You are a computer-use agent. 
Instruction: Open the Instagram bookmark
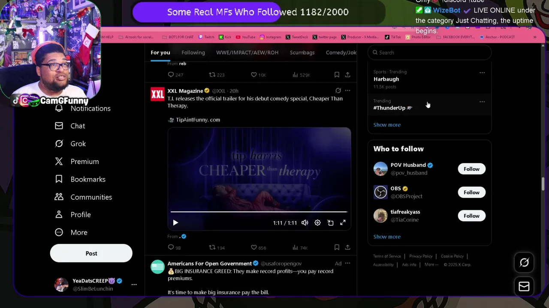270,37
